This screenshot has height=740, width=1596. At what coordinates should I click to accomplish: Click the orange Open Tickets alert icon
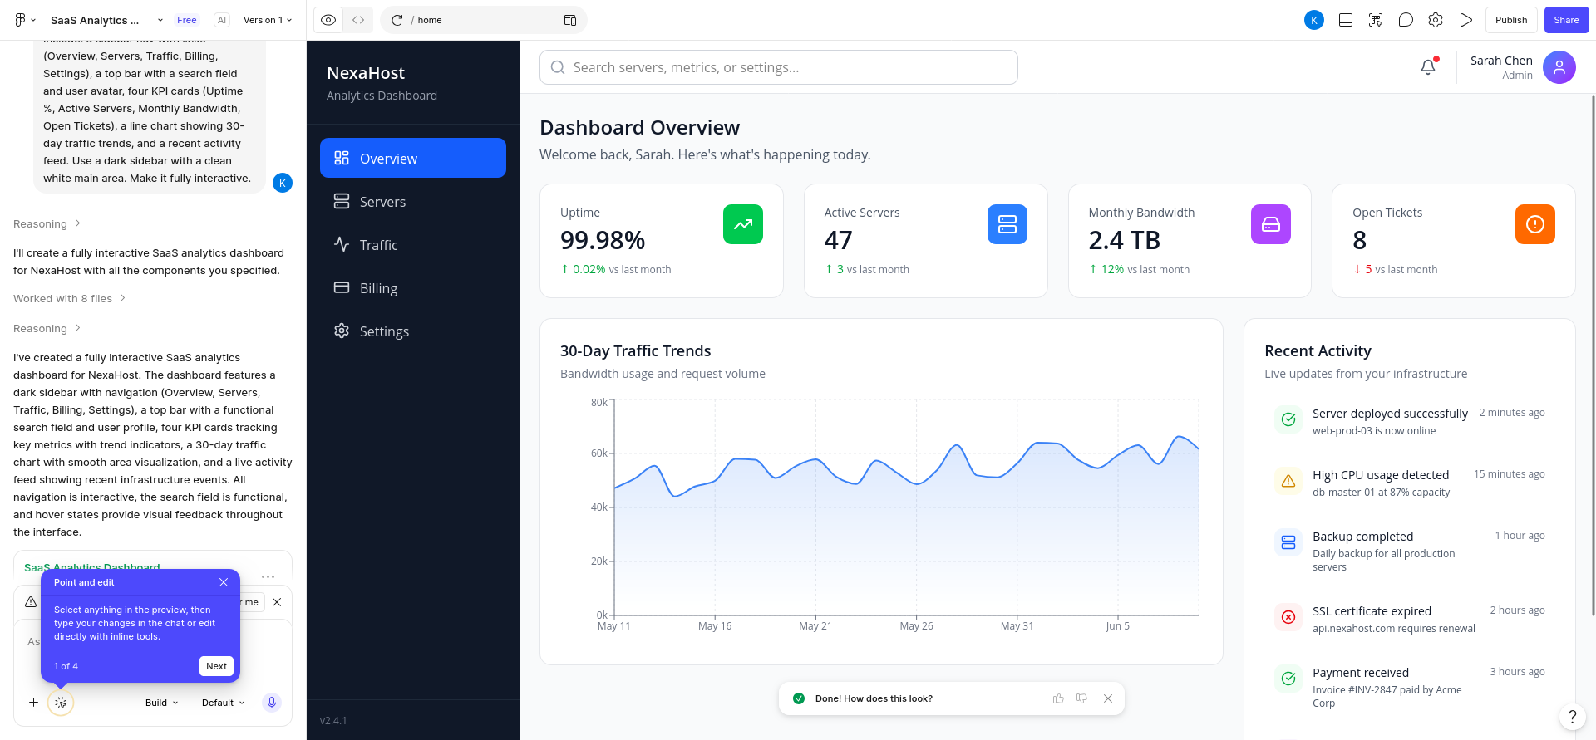coord(1535,224)
